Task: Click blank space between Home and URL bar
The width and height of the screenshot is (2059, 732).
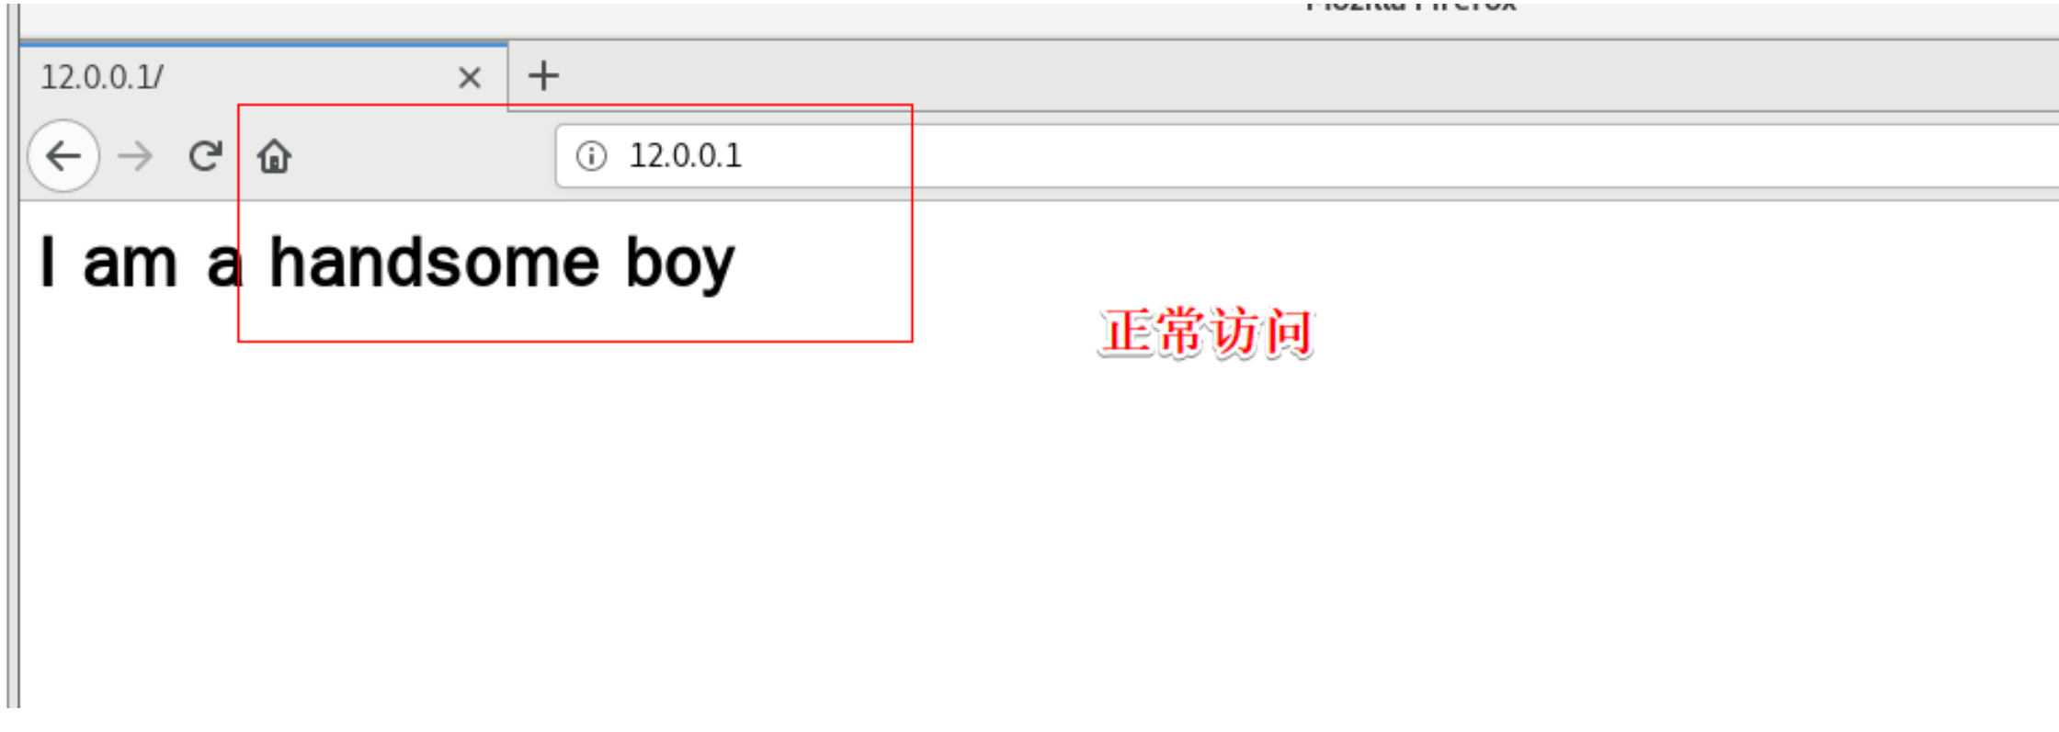Action: point(425,156)
